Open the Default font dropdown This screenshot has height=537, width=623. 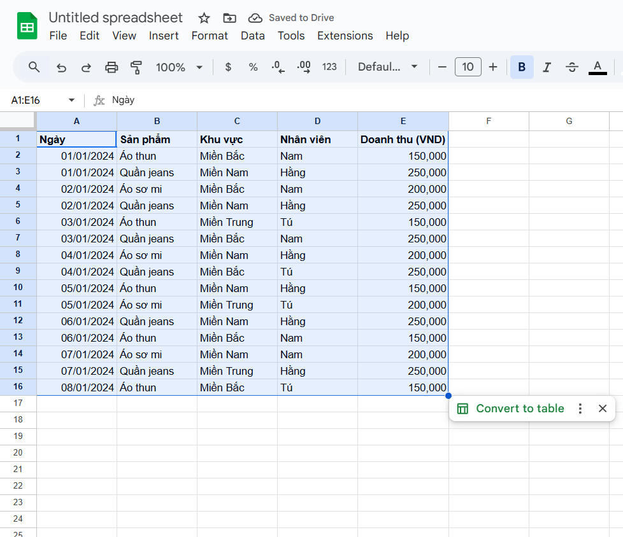tap(387, 67)
